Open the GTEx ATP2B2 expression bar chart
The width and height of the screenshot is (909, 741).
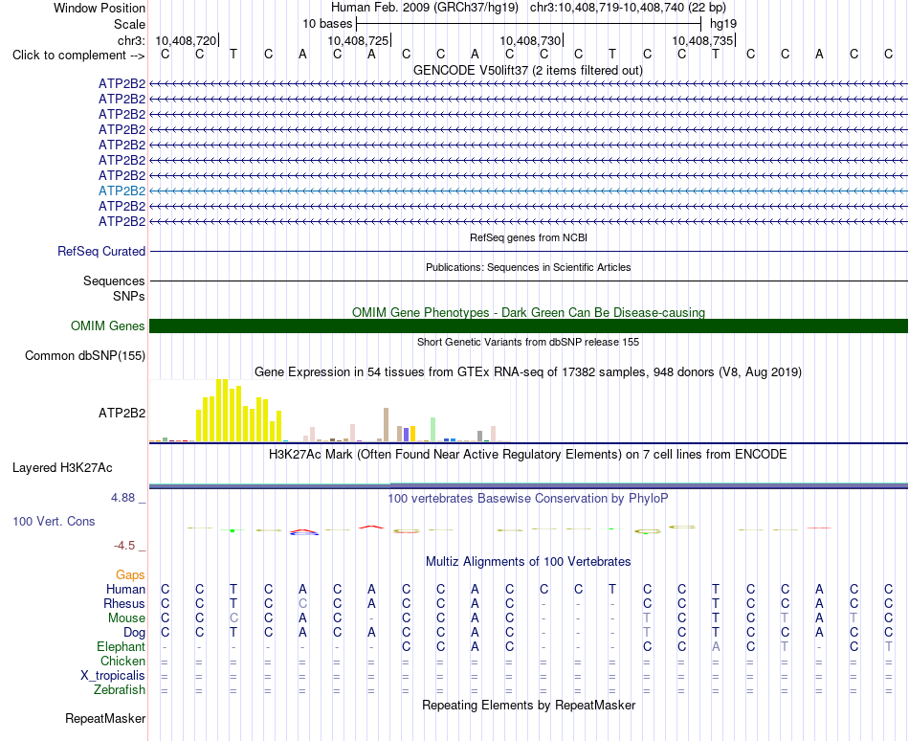tap(330, 411)
